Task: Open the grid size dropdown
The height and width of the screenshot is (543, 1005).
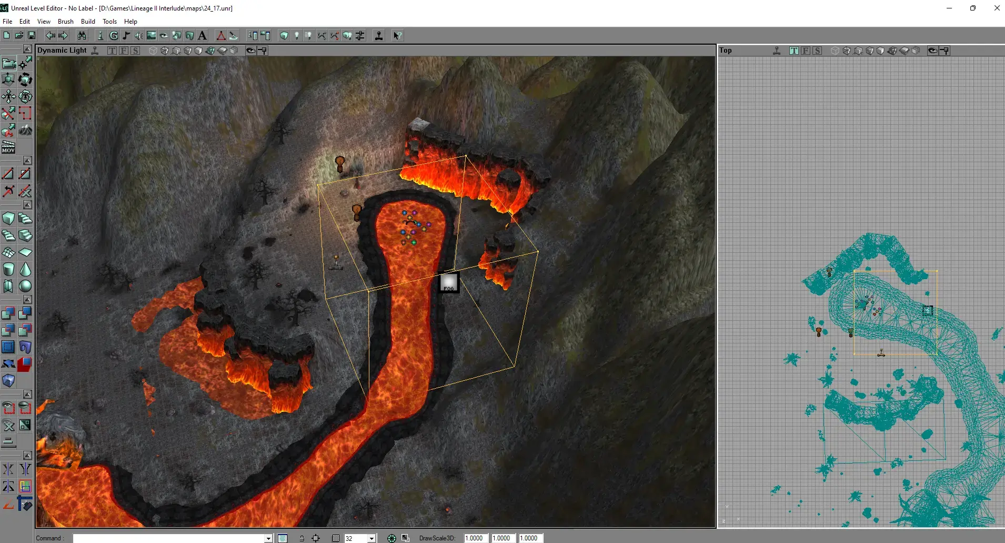Action: (371, 538)
